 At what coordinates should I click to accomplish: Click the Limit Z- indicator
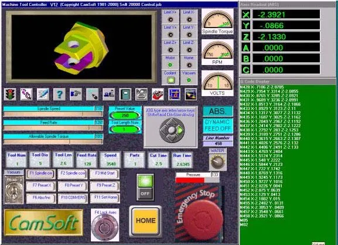(x=189, y=50)
